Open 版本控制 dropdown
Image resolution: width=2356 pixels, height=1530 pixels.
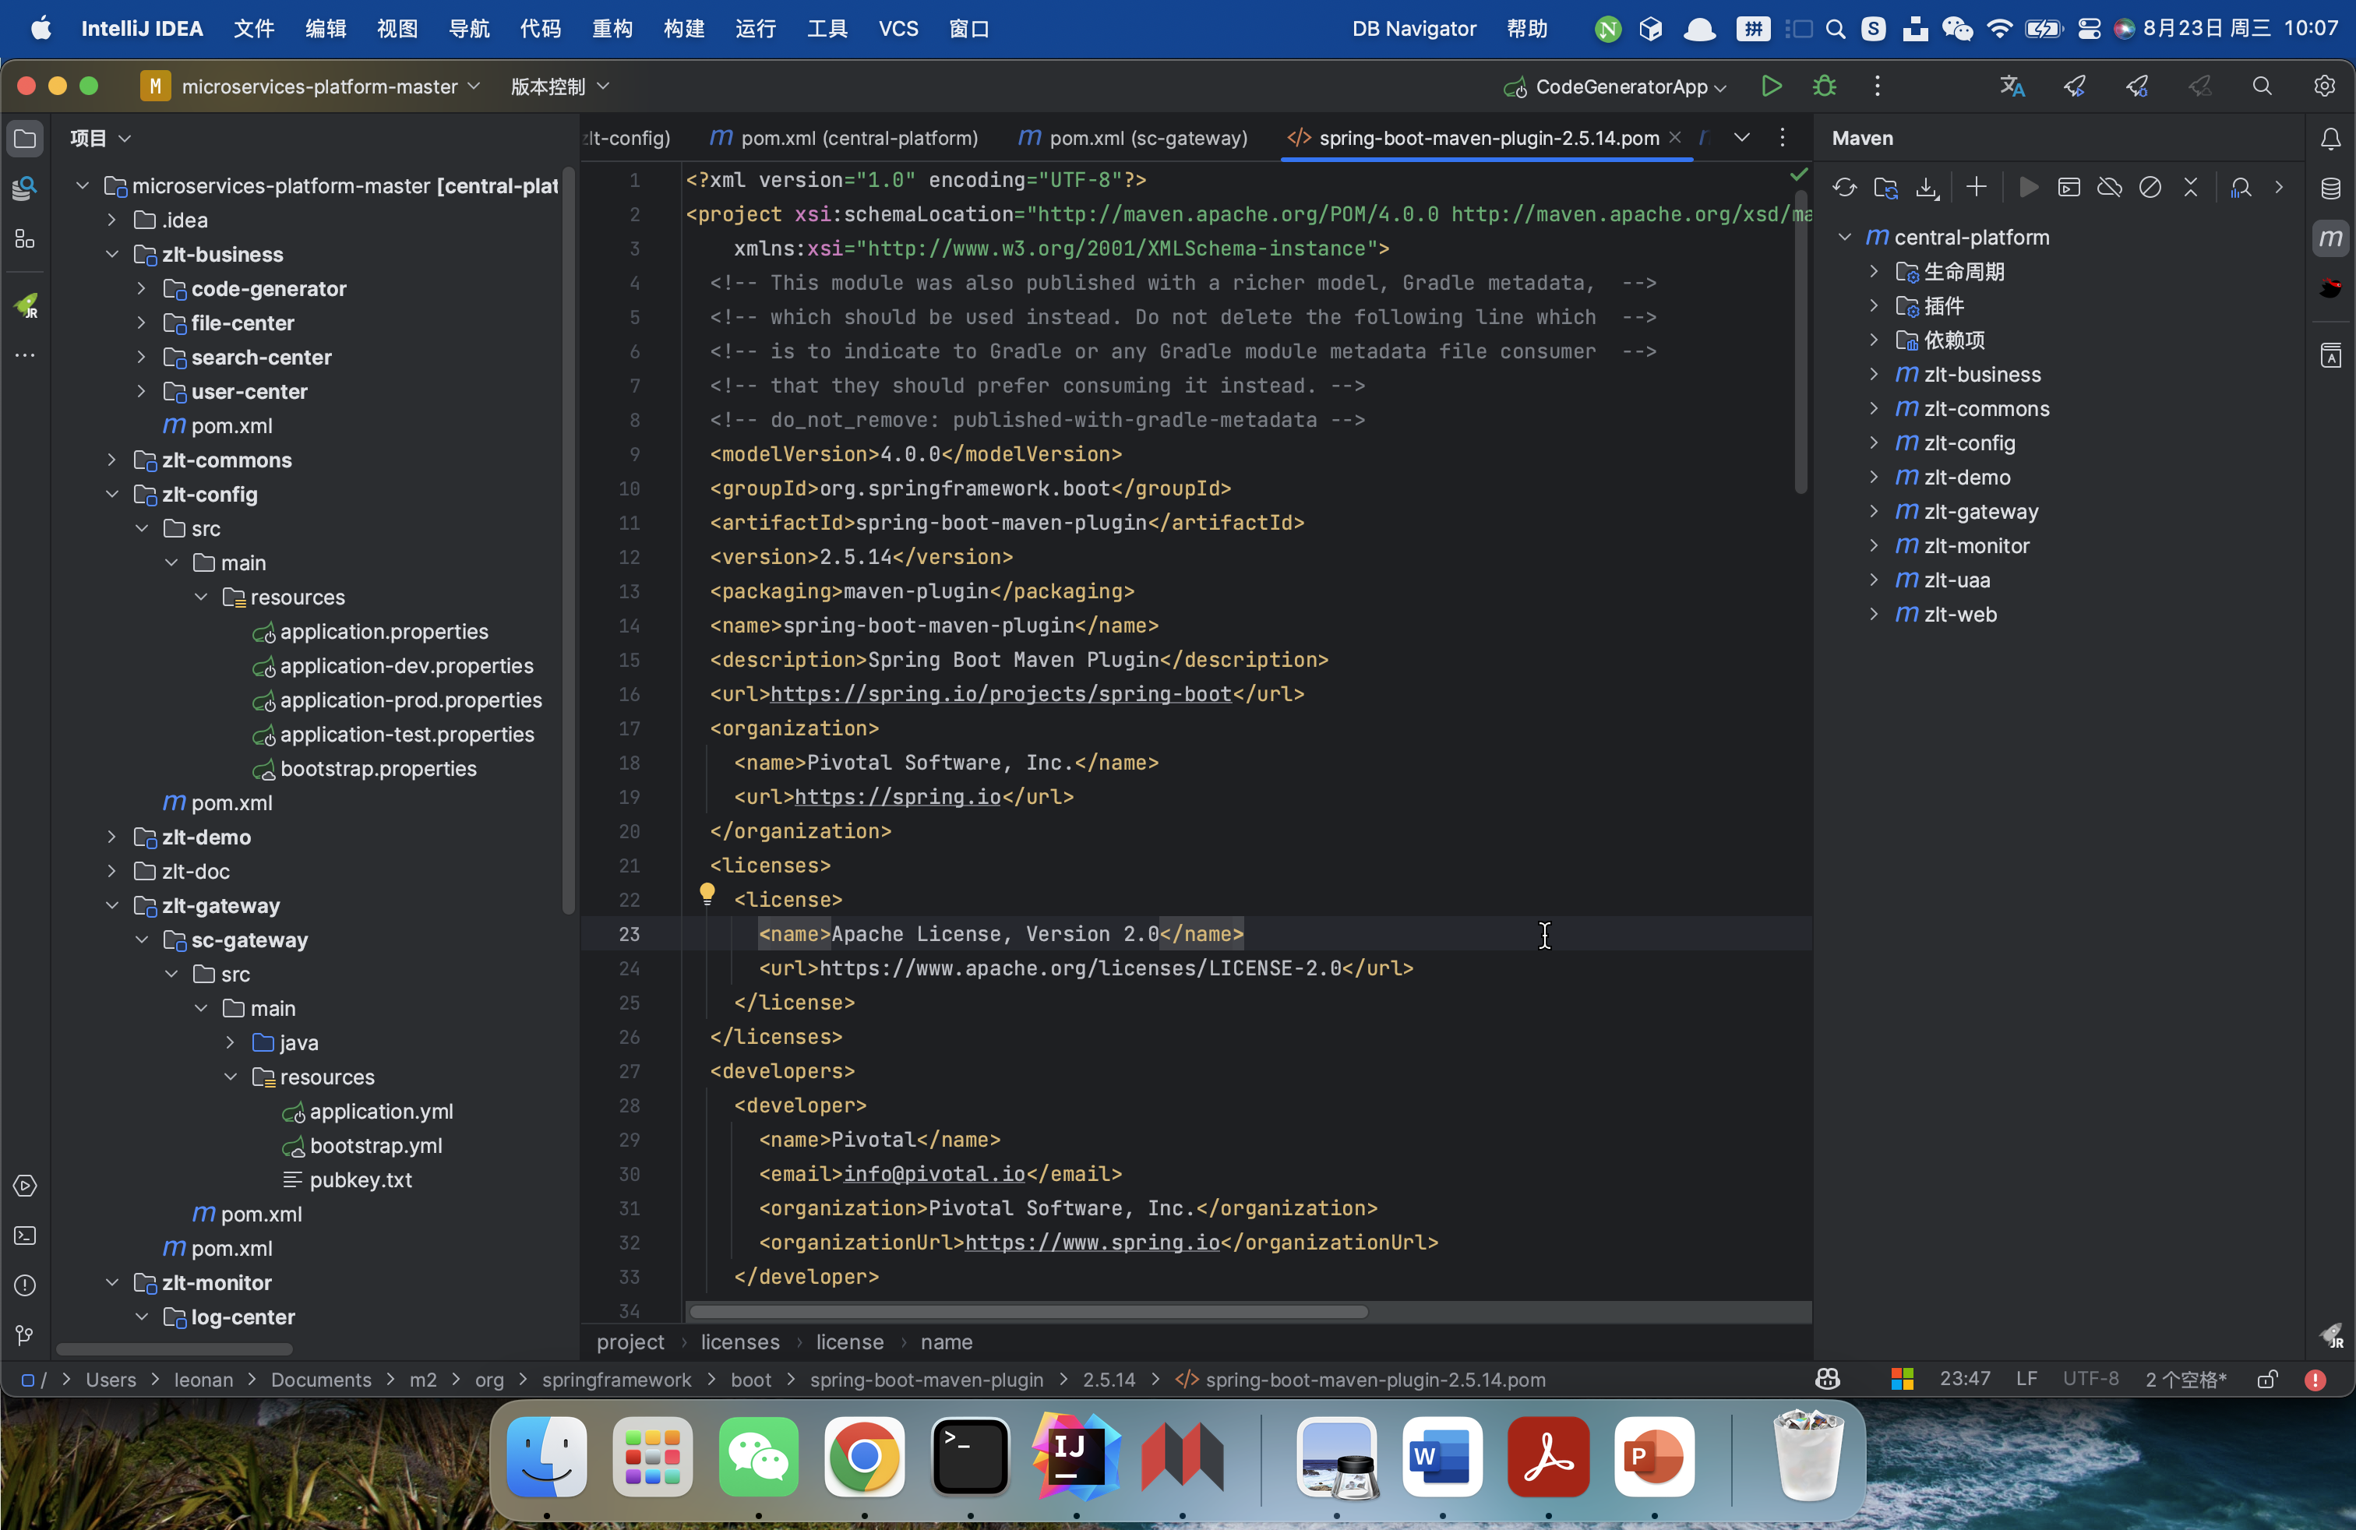(x=559, y=86)
